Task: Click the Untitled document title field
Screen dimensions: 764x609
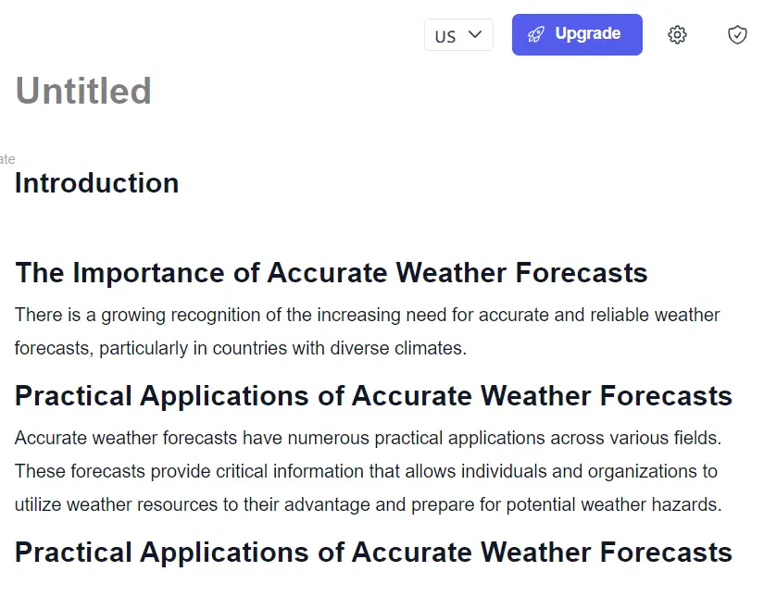Action: (x=83, y=91)
